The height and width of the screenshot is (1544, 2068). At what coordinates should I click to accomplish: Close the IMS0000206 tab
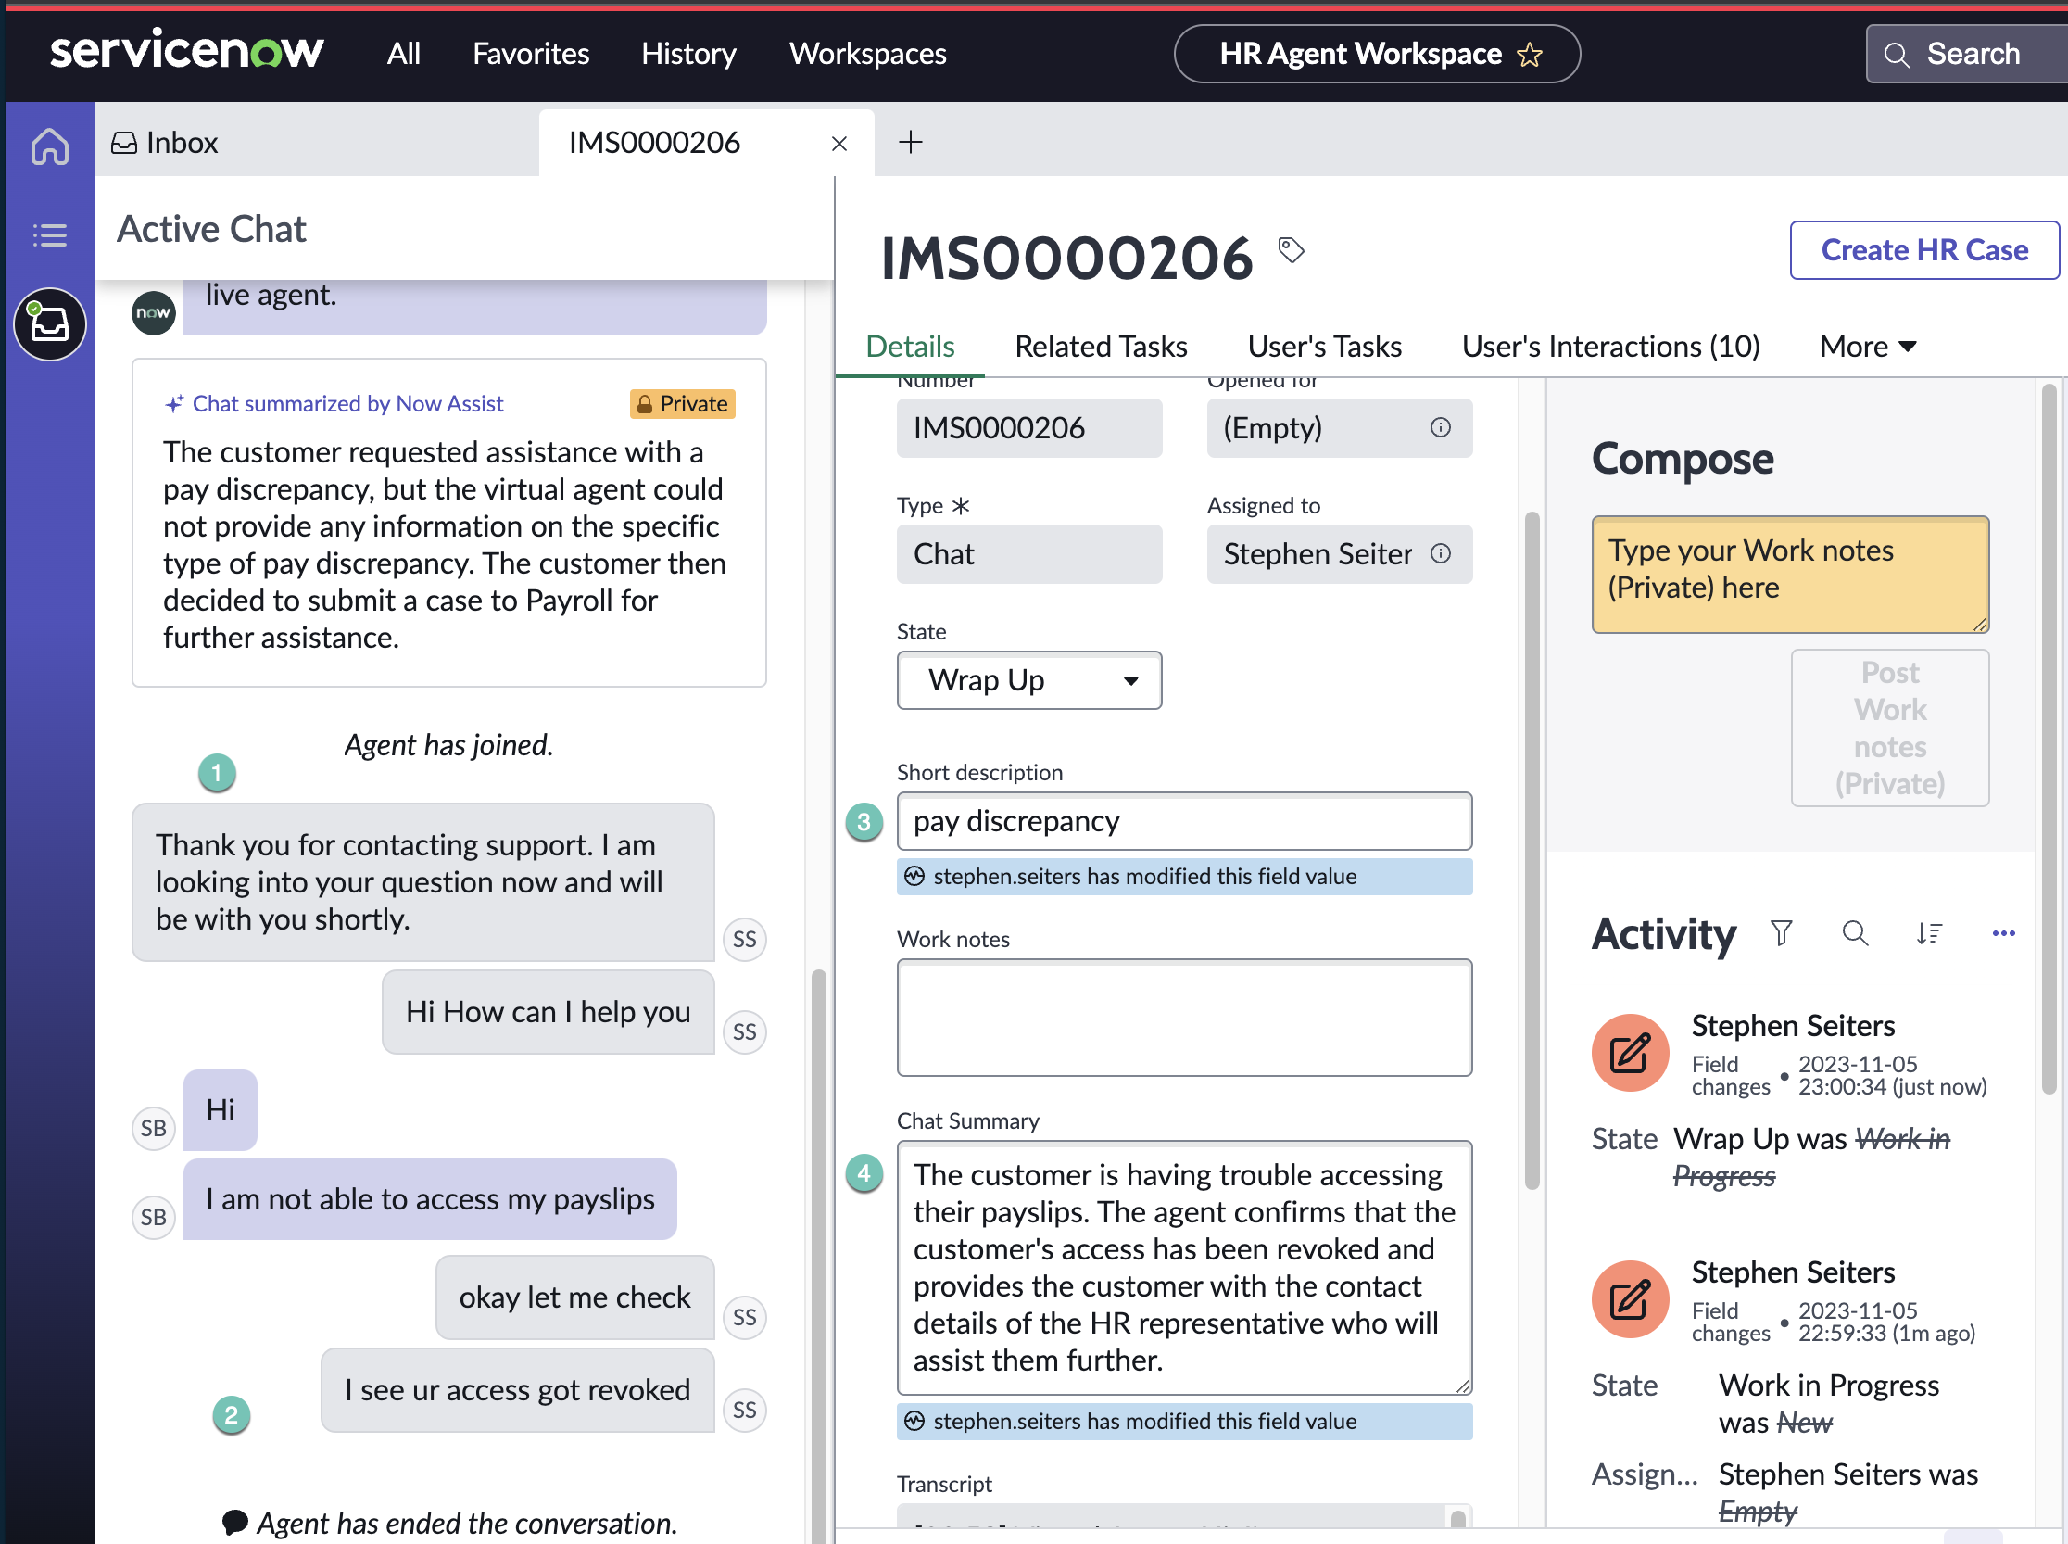pyautogui.click(x=839, y=143)
